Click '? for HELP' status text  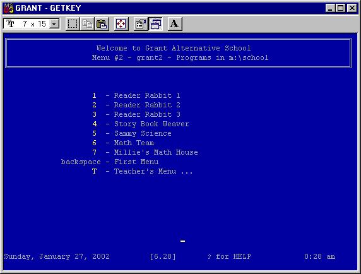(x=229, y=256)
